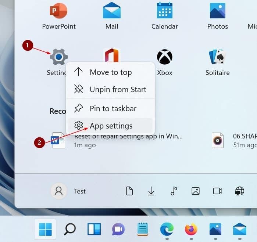The width and height of the screenshot is (257, 242).
Task: Open the 06.SHAR audio file icon
Action: click(218, 140)
